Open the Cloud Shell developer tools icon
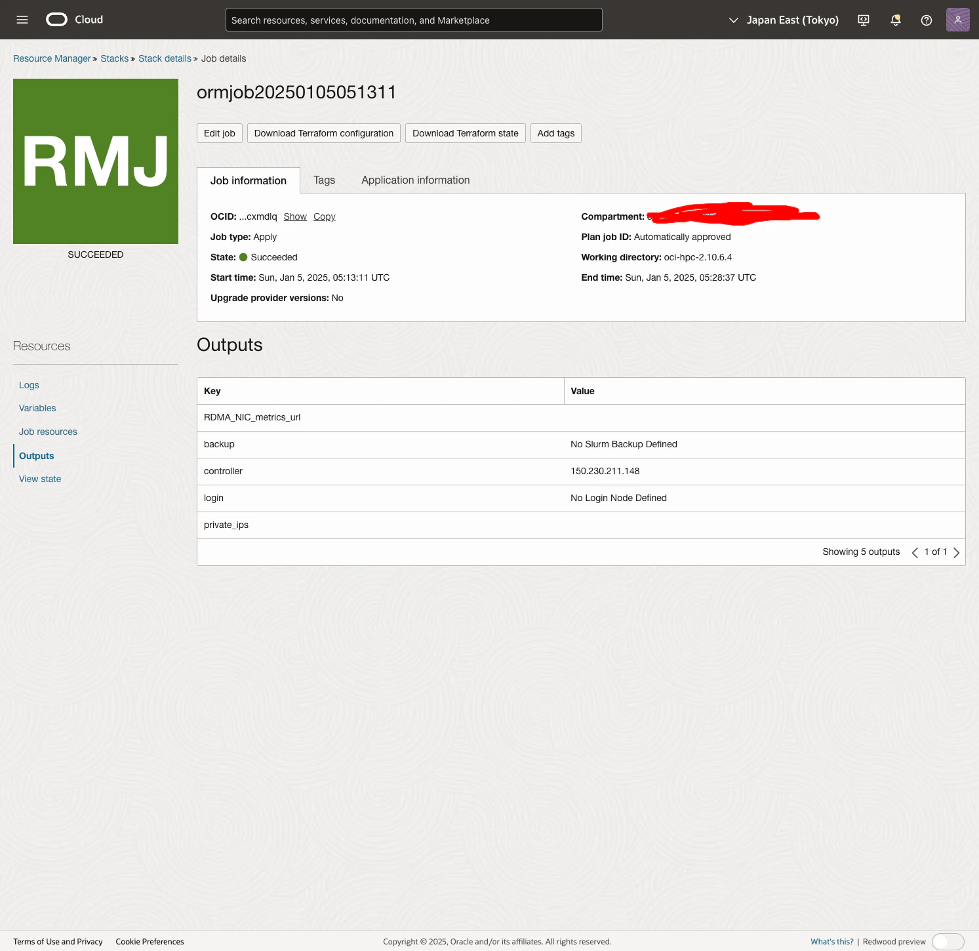 tap(864, 20)
